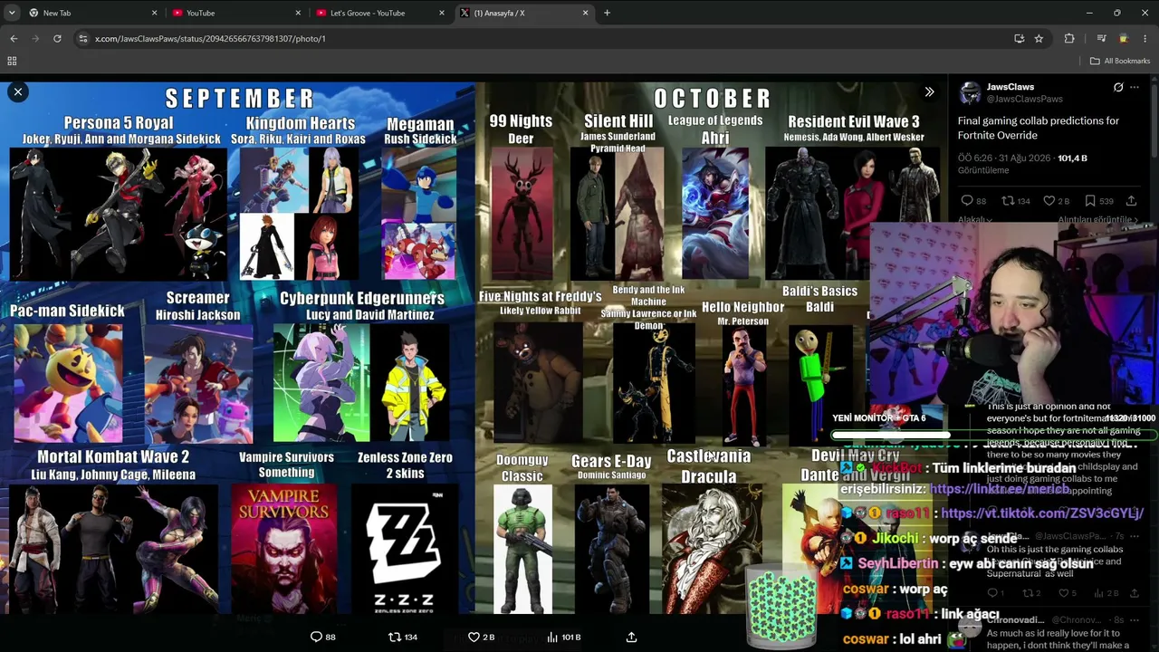Viewport: 1159px width, 652px height.
Task: Open a new browser tab
Action: tap(607, 13)
